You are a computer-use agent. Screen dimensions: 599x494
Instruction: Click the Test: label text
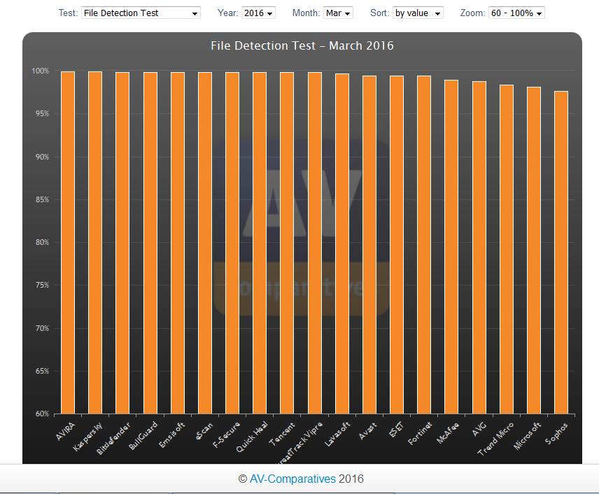click(68, 13)
